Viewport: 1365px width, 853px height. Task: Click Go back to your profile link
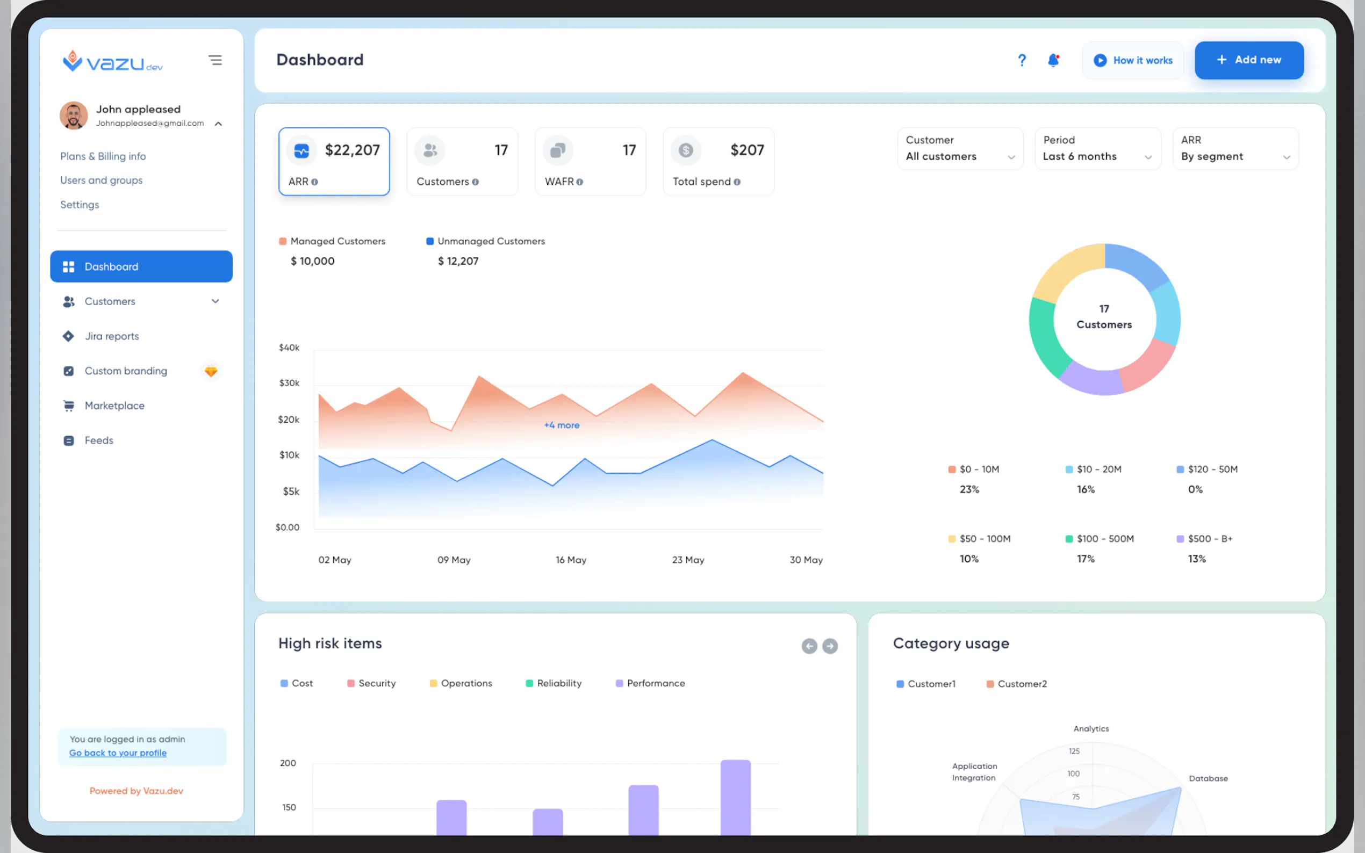tap(118, 753)
